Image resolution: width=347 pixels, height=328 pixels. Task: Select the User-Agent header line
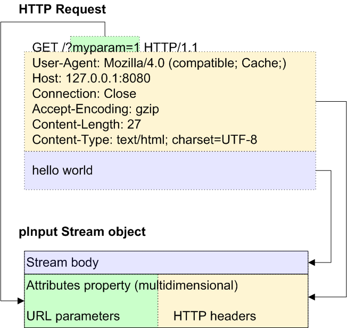coord(159,63)
